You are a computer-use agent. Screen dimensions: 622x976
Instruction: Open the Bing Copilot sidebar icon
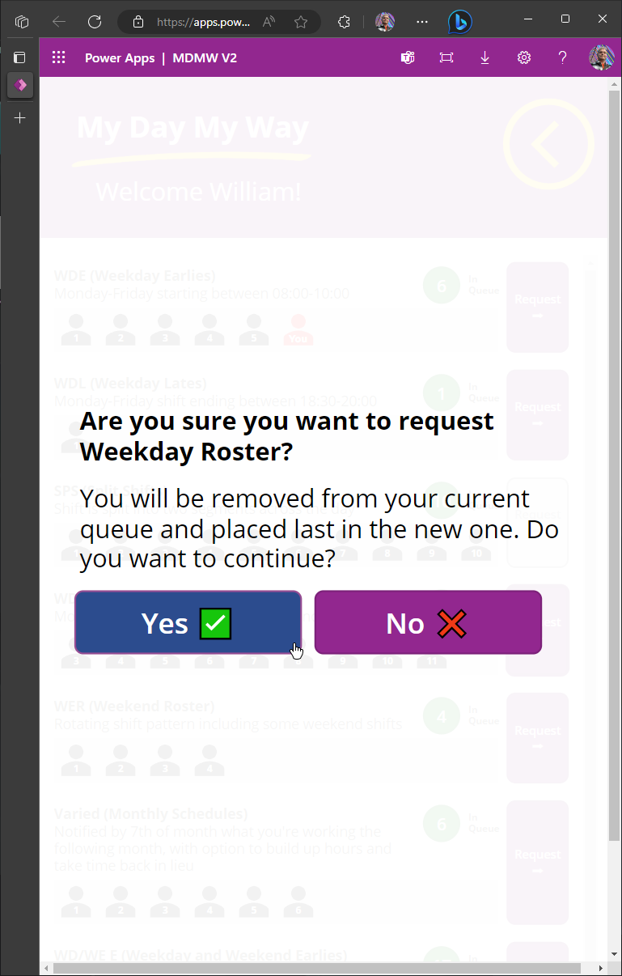pyautogui.click(x=460, y=22)
